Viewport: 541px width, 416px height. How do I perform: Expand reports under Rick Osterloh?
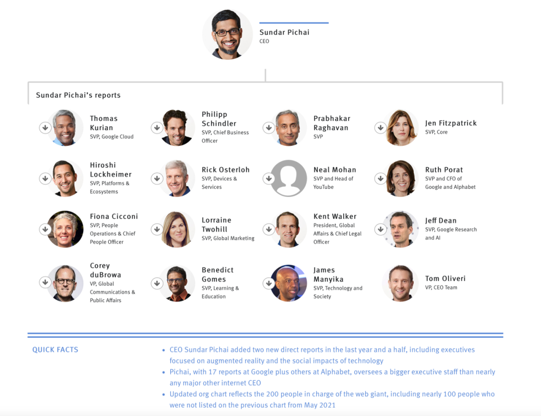click(x=157, y=178)
